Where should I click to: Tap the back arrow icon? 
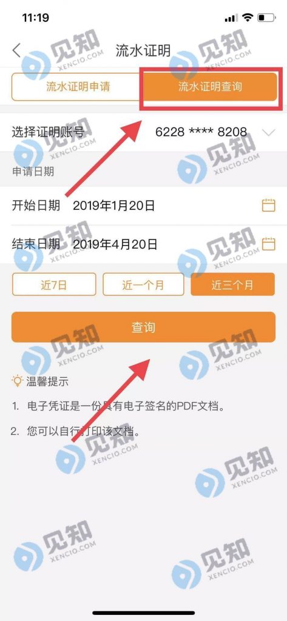click(16, 51)
